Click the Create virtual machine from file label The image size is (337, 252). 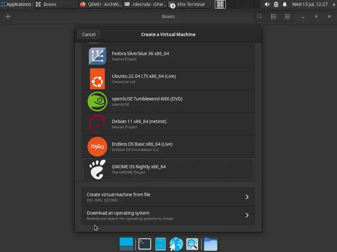[x=118, y=195]
